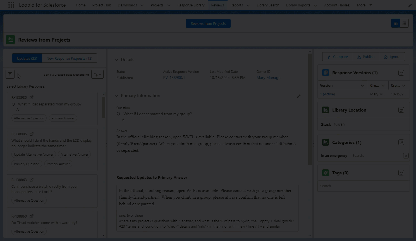
Task: Click the edit pencil in navigation bar
Action: 410,5
